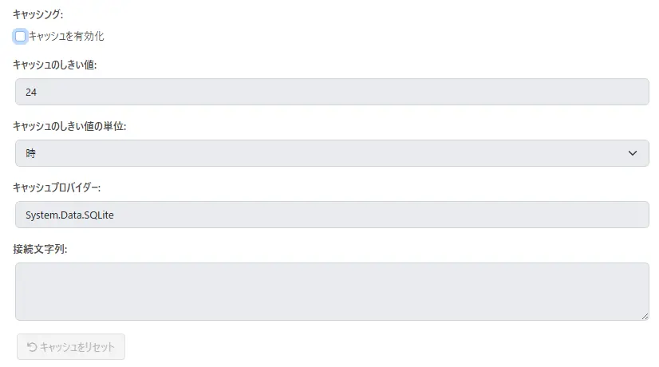659x367 pixels.
Task: Click empty space right of System.Data.SQLite
Action: (x=383, y=215)
